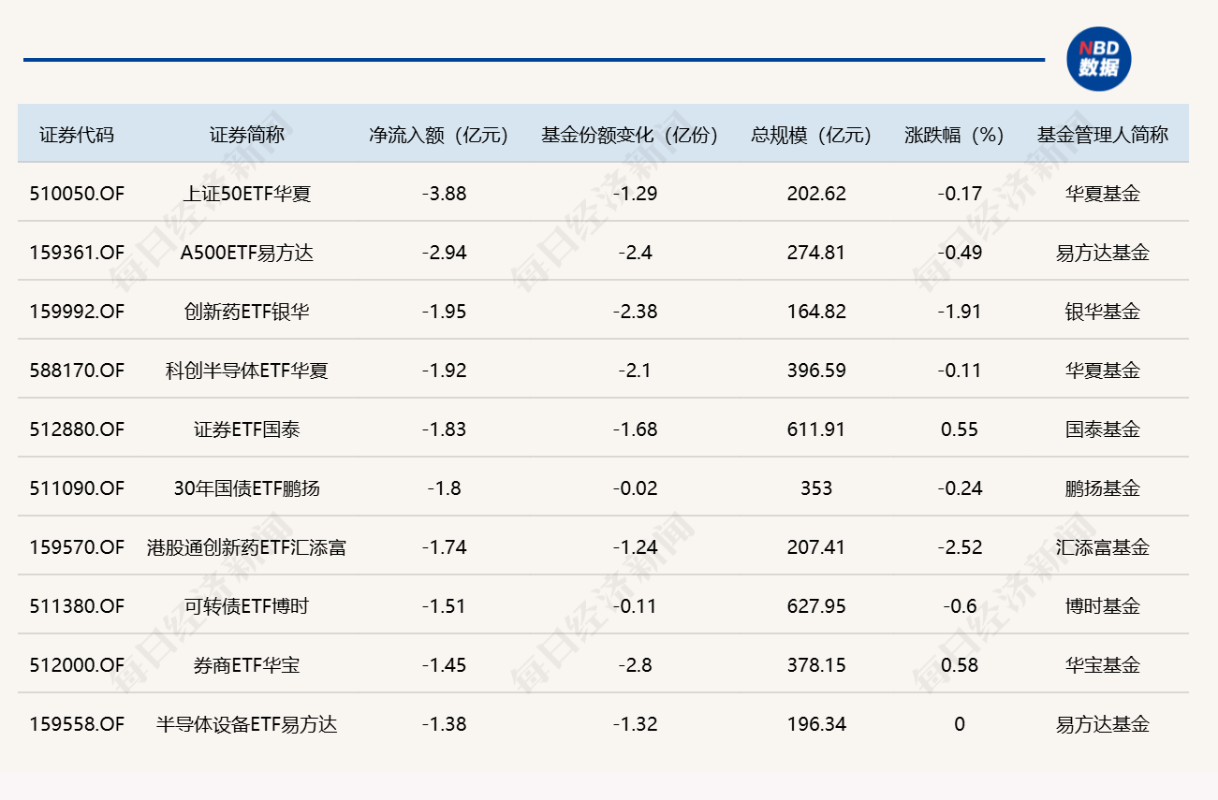Click net inflow value -1.83

444,429
